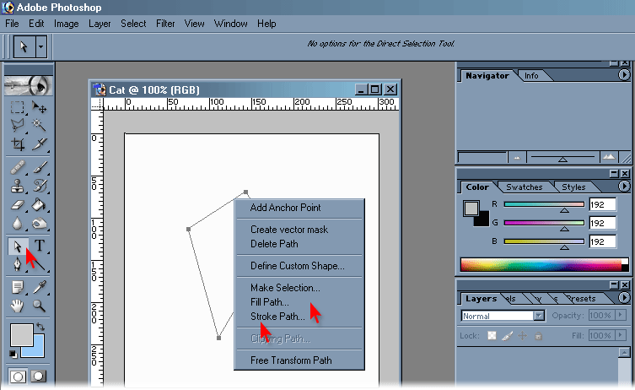
Task: Open the Layer menu
Action: tap(100, 24)
